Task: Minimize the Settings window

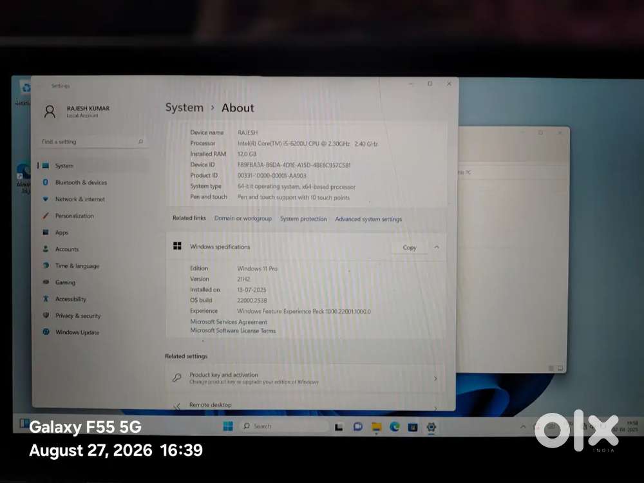Action: pos(411,84)
